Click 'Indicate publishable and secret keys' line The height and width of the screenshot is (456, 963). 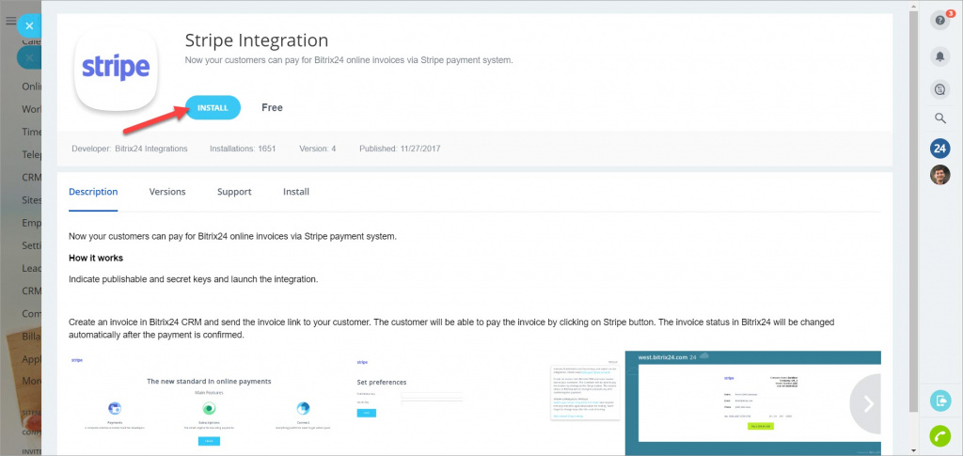pos(194,279)
